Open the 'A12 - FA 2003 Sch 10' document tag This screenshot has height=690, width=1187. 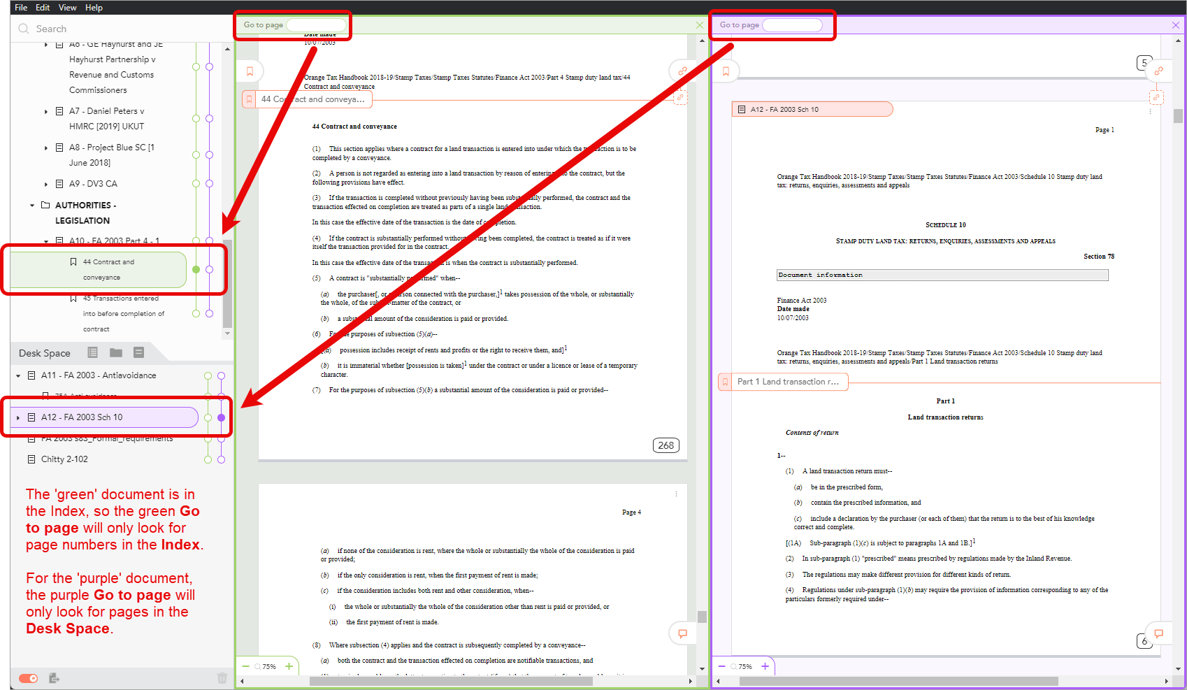pos(812,109)
